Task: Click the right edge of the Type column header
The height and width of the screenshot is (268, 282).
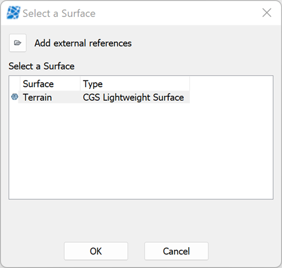Action: [x=189, y=84]
